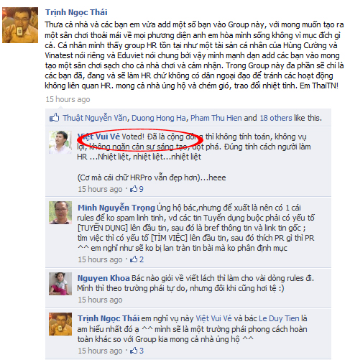
Task: Open the tagged Le Duy Tien link
Action: [x=279, y=318]
